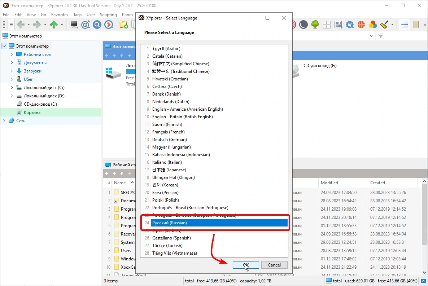Click the basketball icon in toolbar
This screenshot has width=428, height=286.
361,25
